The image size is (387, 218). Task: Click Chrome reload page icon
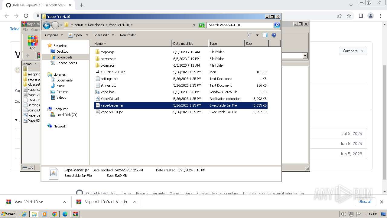[26, 16]
